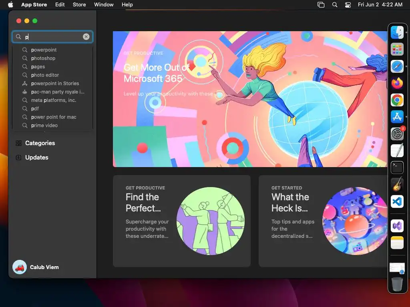Open Notes from the Dock
410x307 pixels.
pos(397,243)
